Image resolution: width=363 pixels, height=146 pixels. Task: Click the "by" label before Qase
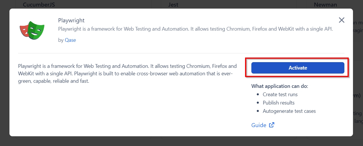(61, 40)
